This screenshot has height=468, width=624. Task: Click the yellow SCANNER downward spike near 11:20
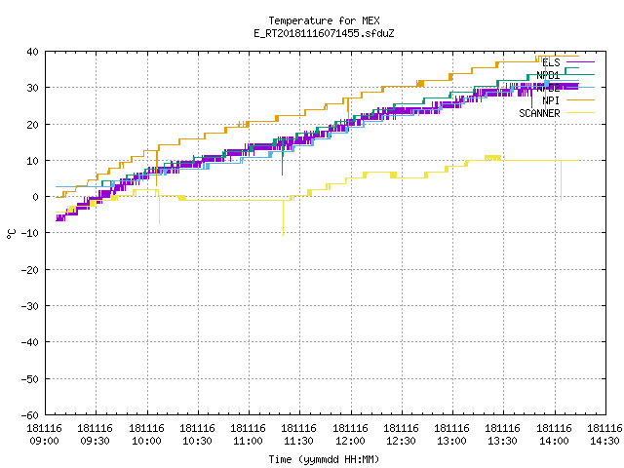(284, 218)
